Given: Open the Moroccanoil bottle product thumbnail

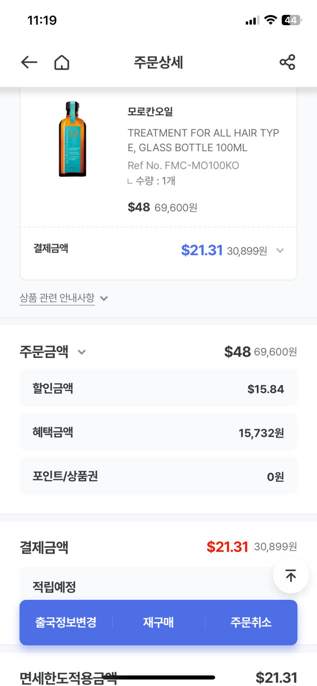Looking at the screenshot, I should coord(73,139).
